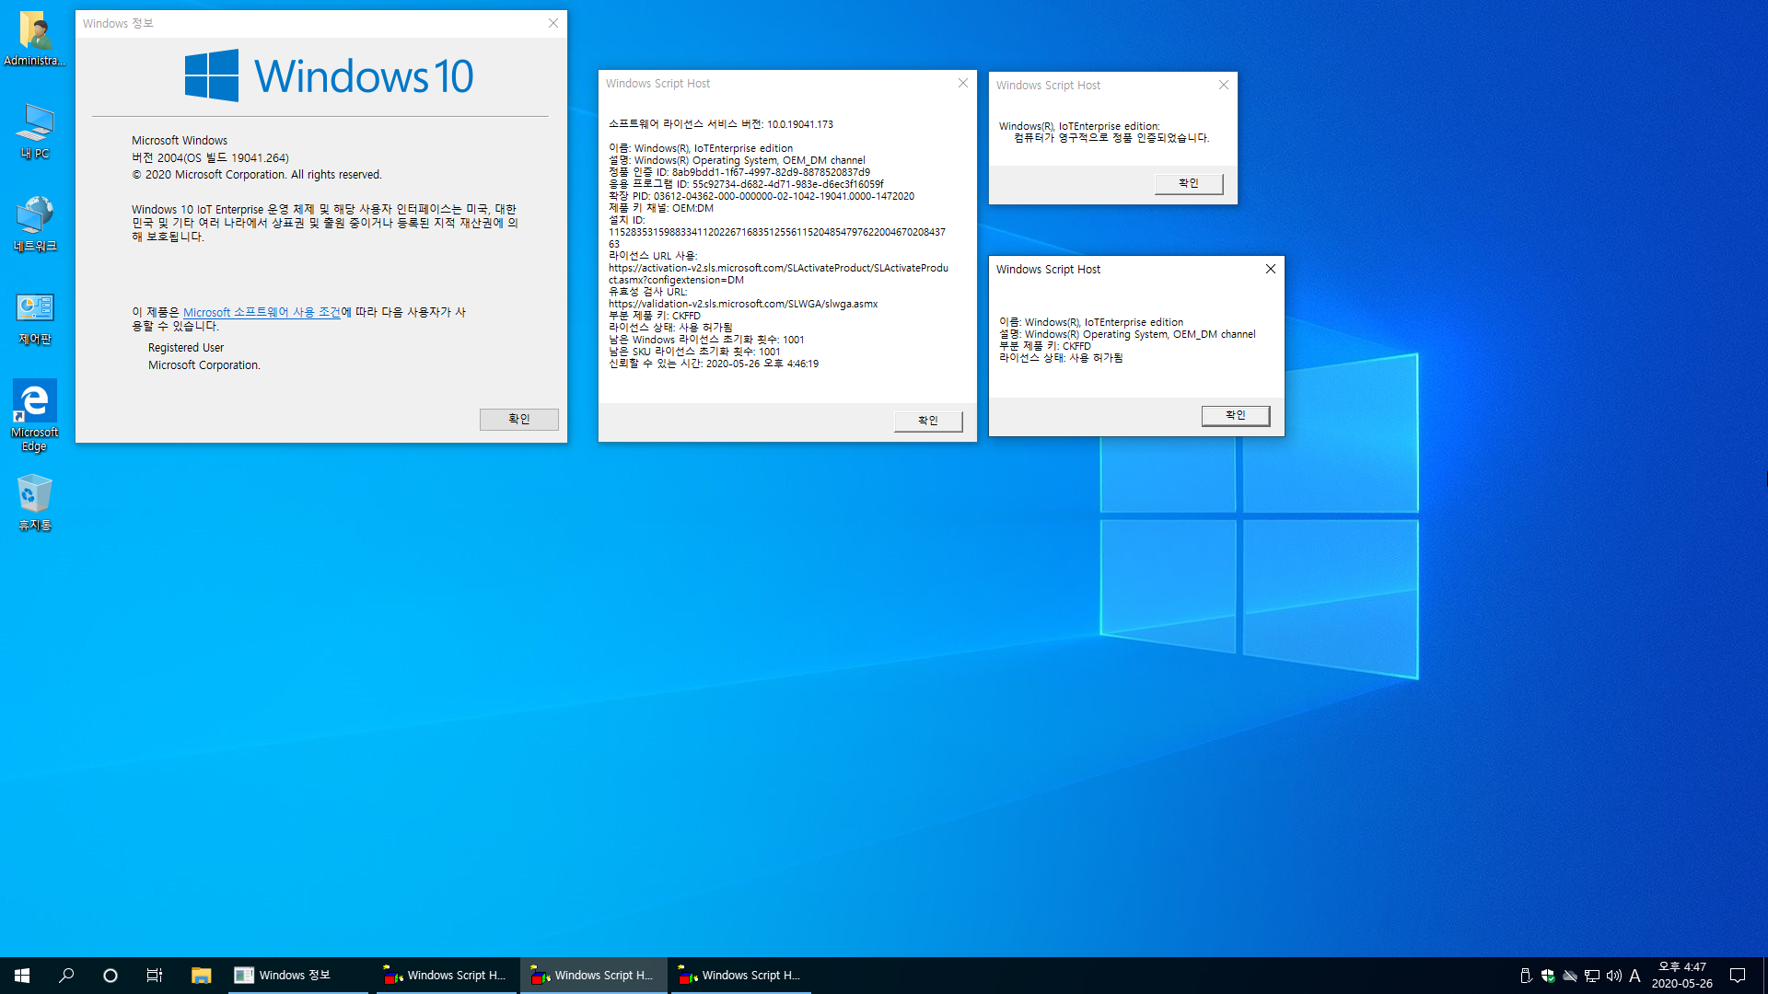Screen dimensions: 1768x994
Task: Click the 신뢰할 수 있는 시간 line
Action: (x=714, y=364)
